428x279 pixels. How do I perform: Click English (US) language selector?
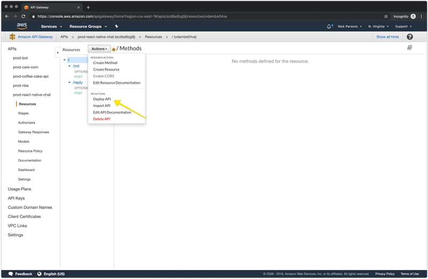pyautogui.click(x=54, y=274)
